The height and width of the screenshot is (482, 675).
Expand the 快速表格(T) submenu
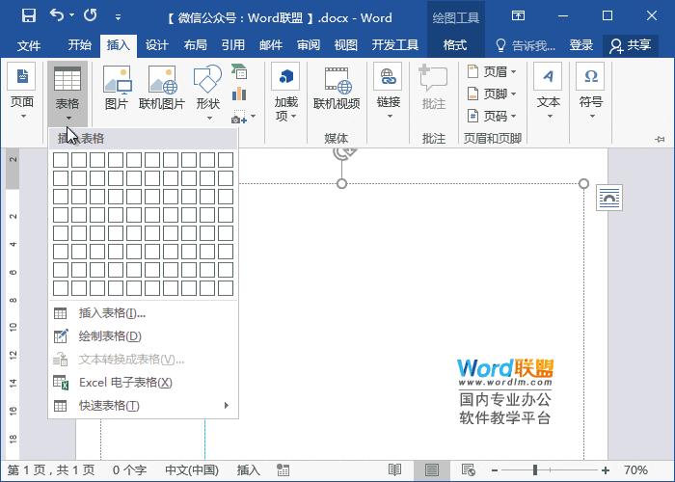point(143,406)
